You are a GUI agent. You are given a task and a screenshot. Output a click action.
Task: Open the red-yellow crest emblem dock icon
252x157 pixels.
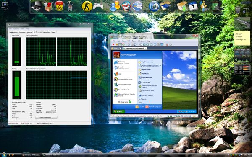pos(59,6)
